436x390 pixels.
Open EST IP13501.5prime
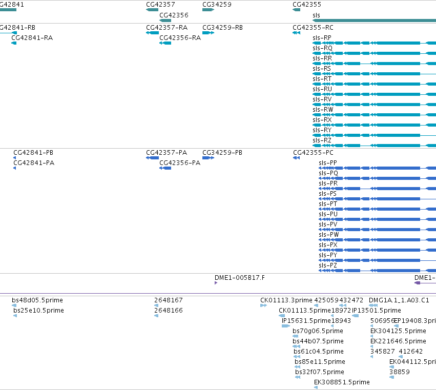click(x=377, y=311)
